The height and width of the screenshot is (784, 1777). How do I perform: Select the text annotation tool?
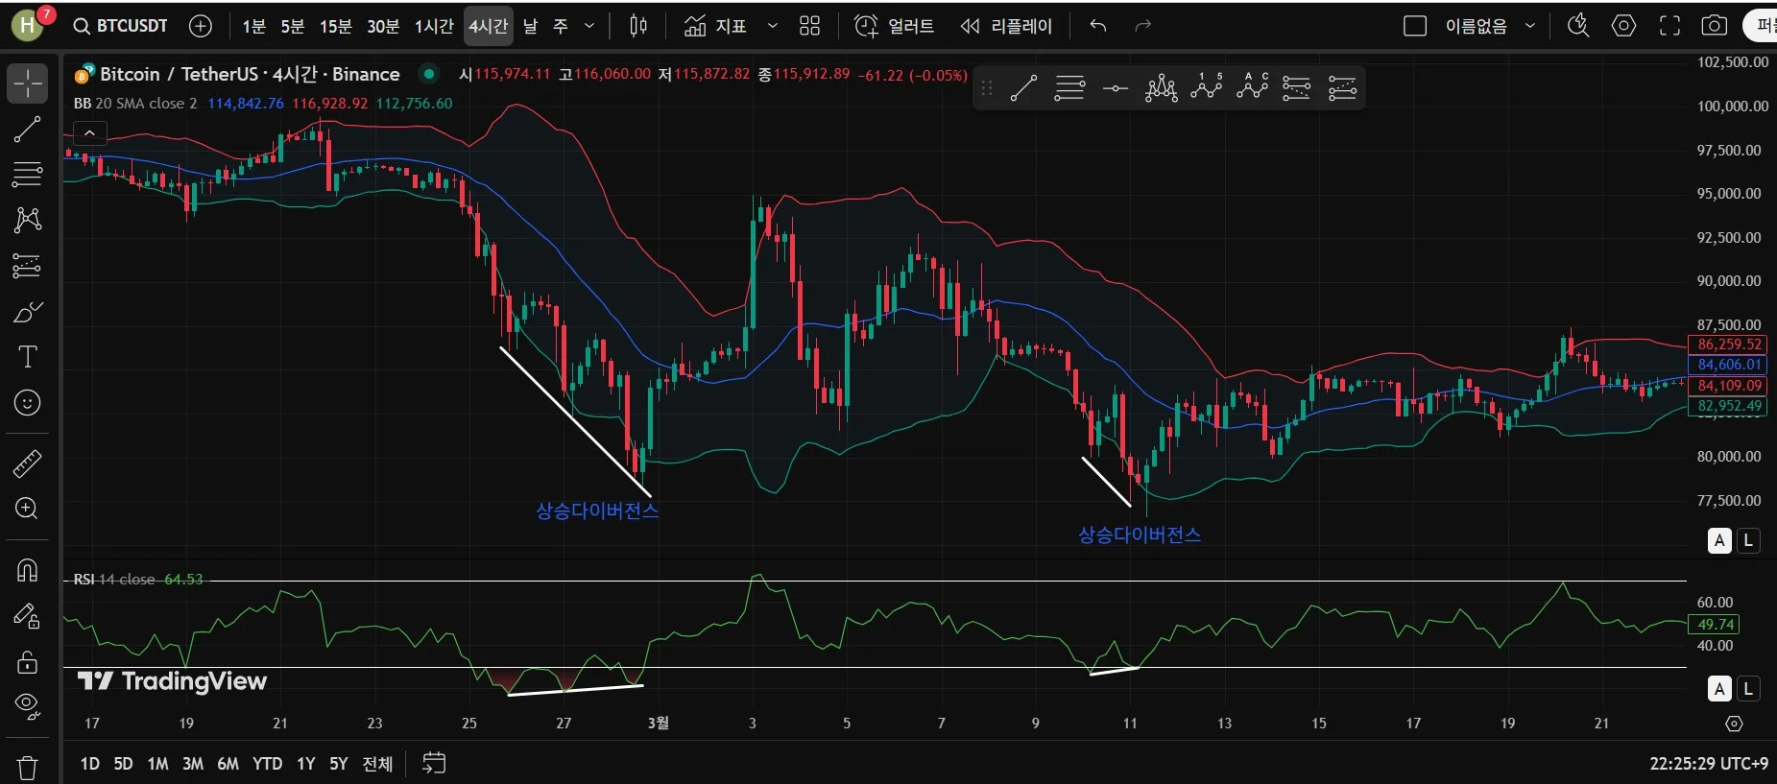(x=27, y=357)
